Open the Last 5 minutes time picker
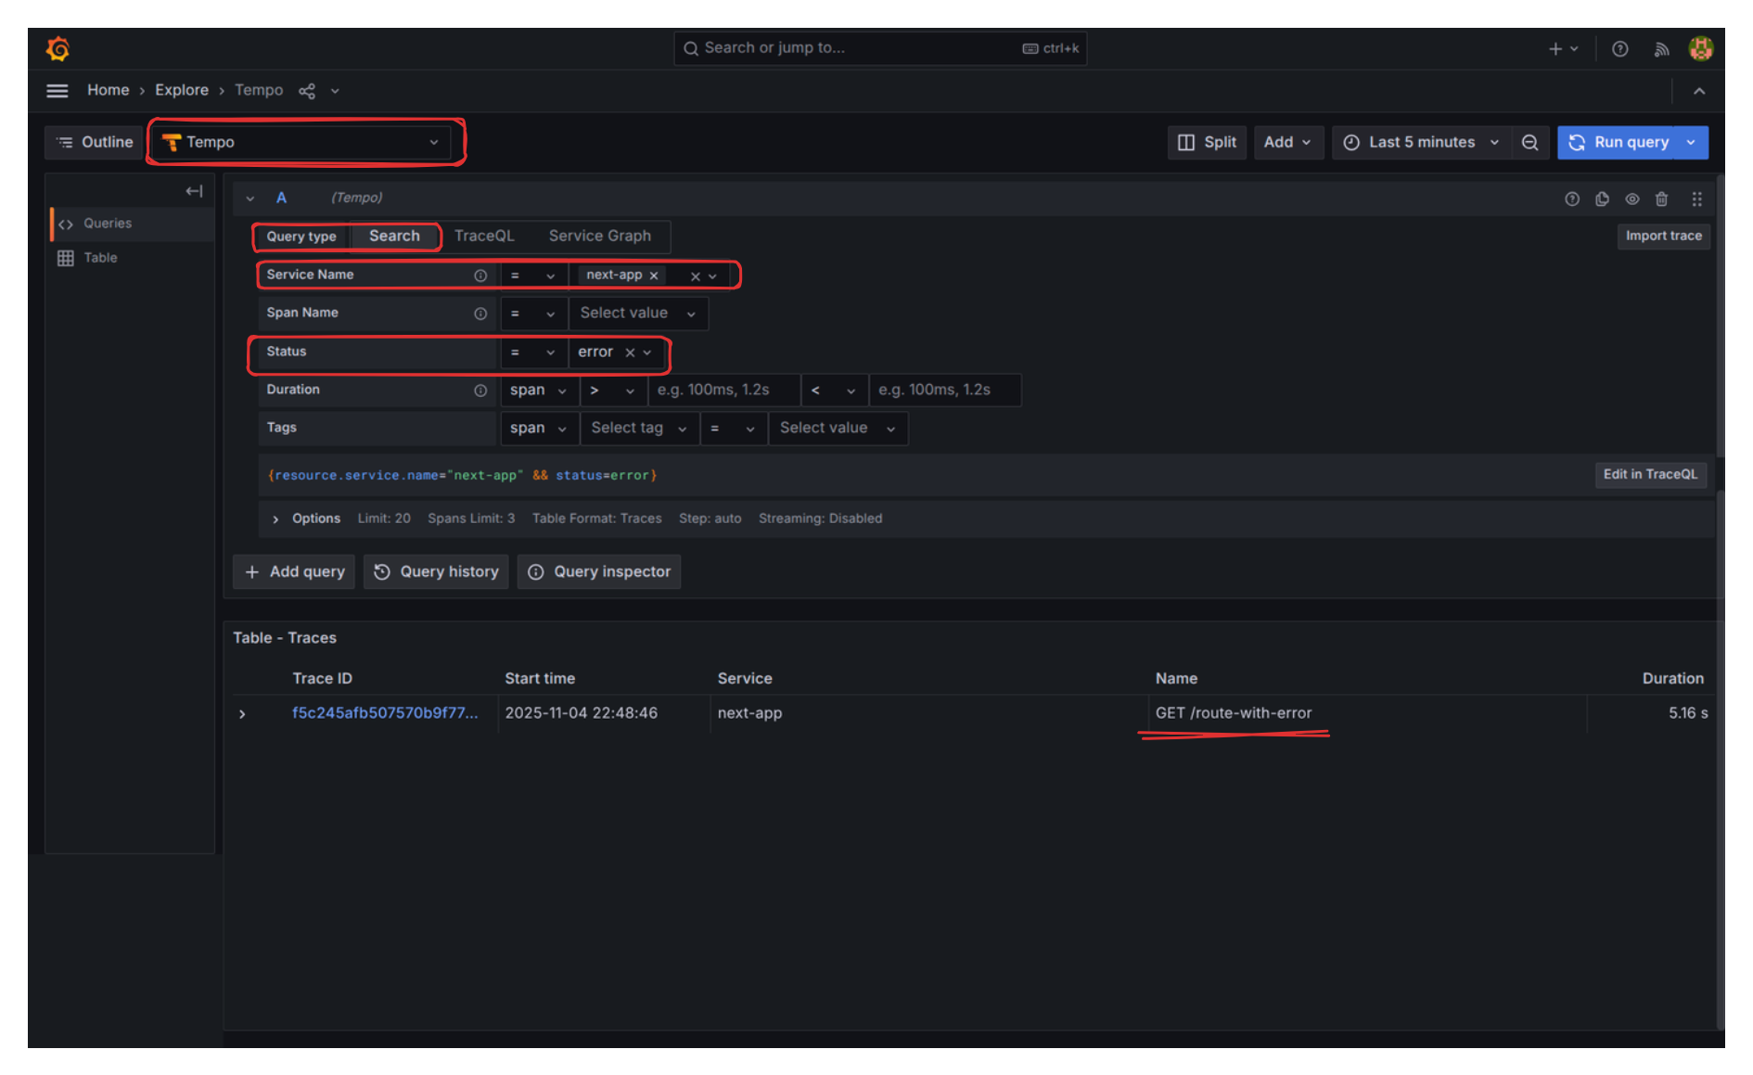This screenshot has width=1753, height=1075. click(x=1421, y=142)
